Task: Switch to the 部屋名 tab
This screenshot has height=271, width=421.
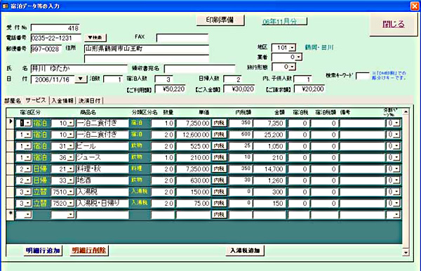Action: tap(13, 100)
